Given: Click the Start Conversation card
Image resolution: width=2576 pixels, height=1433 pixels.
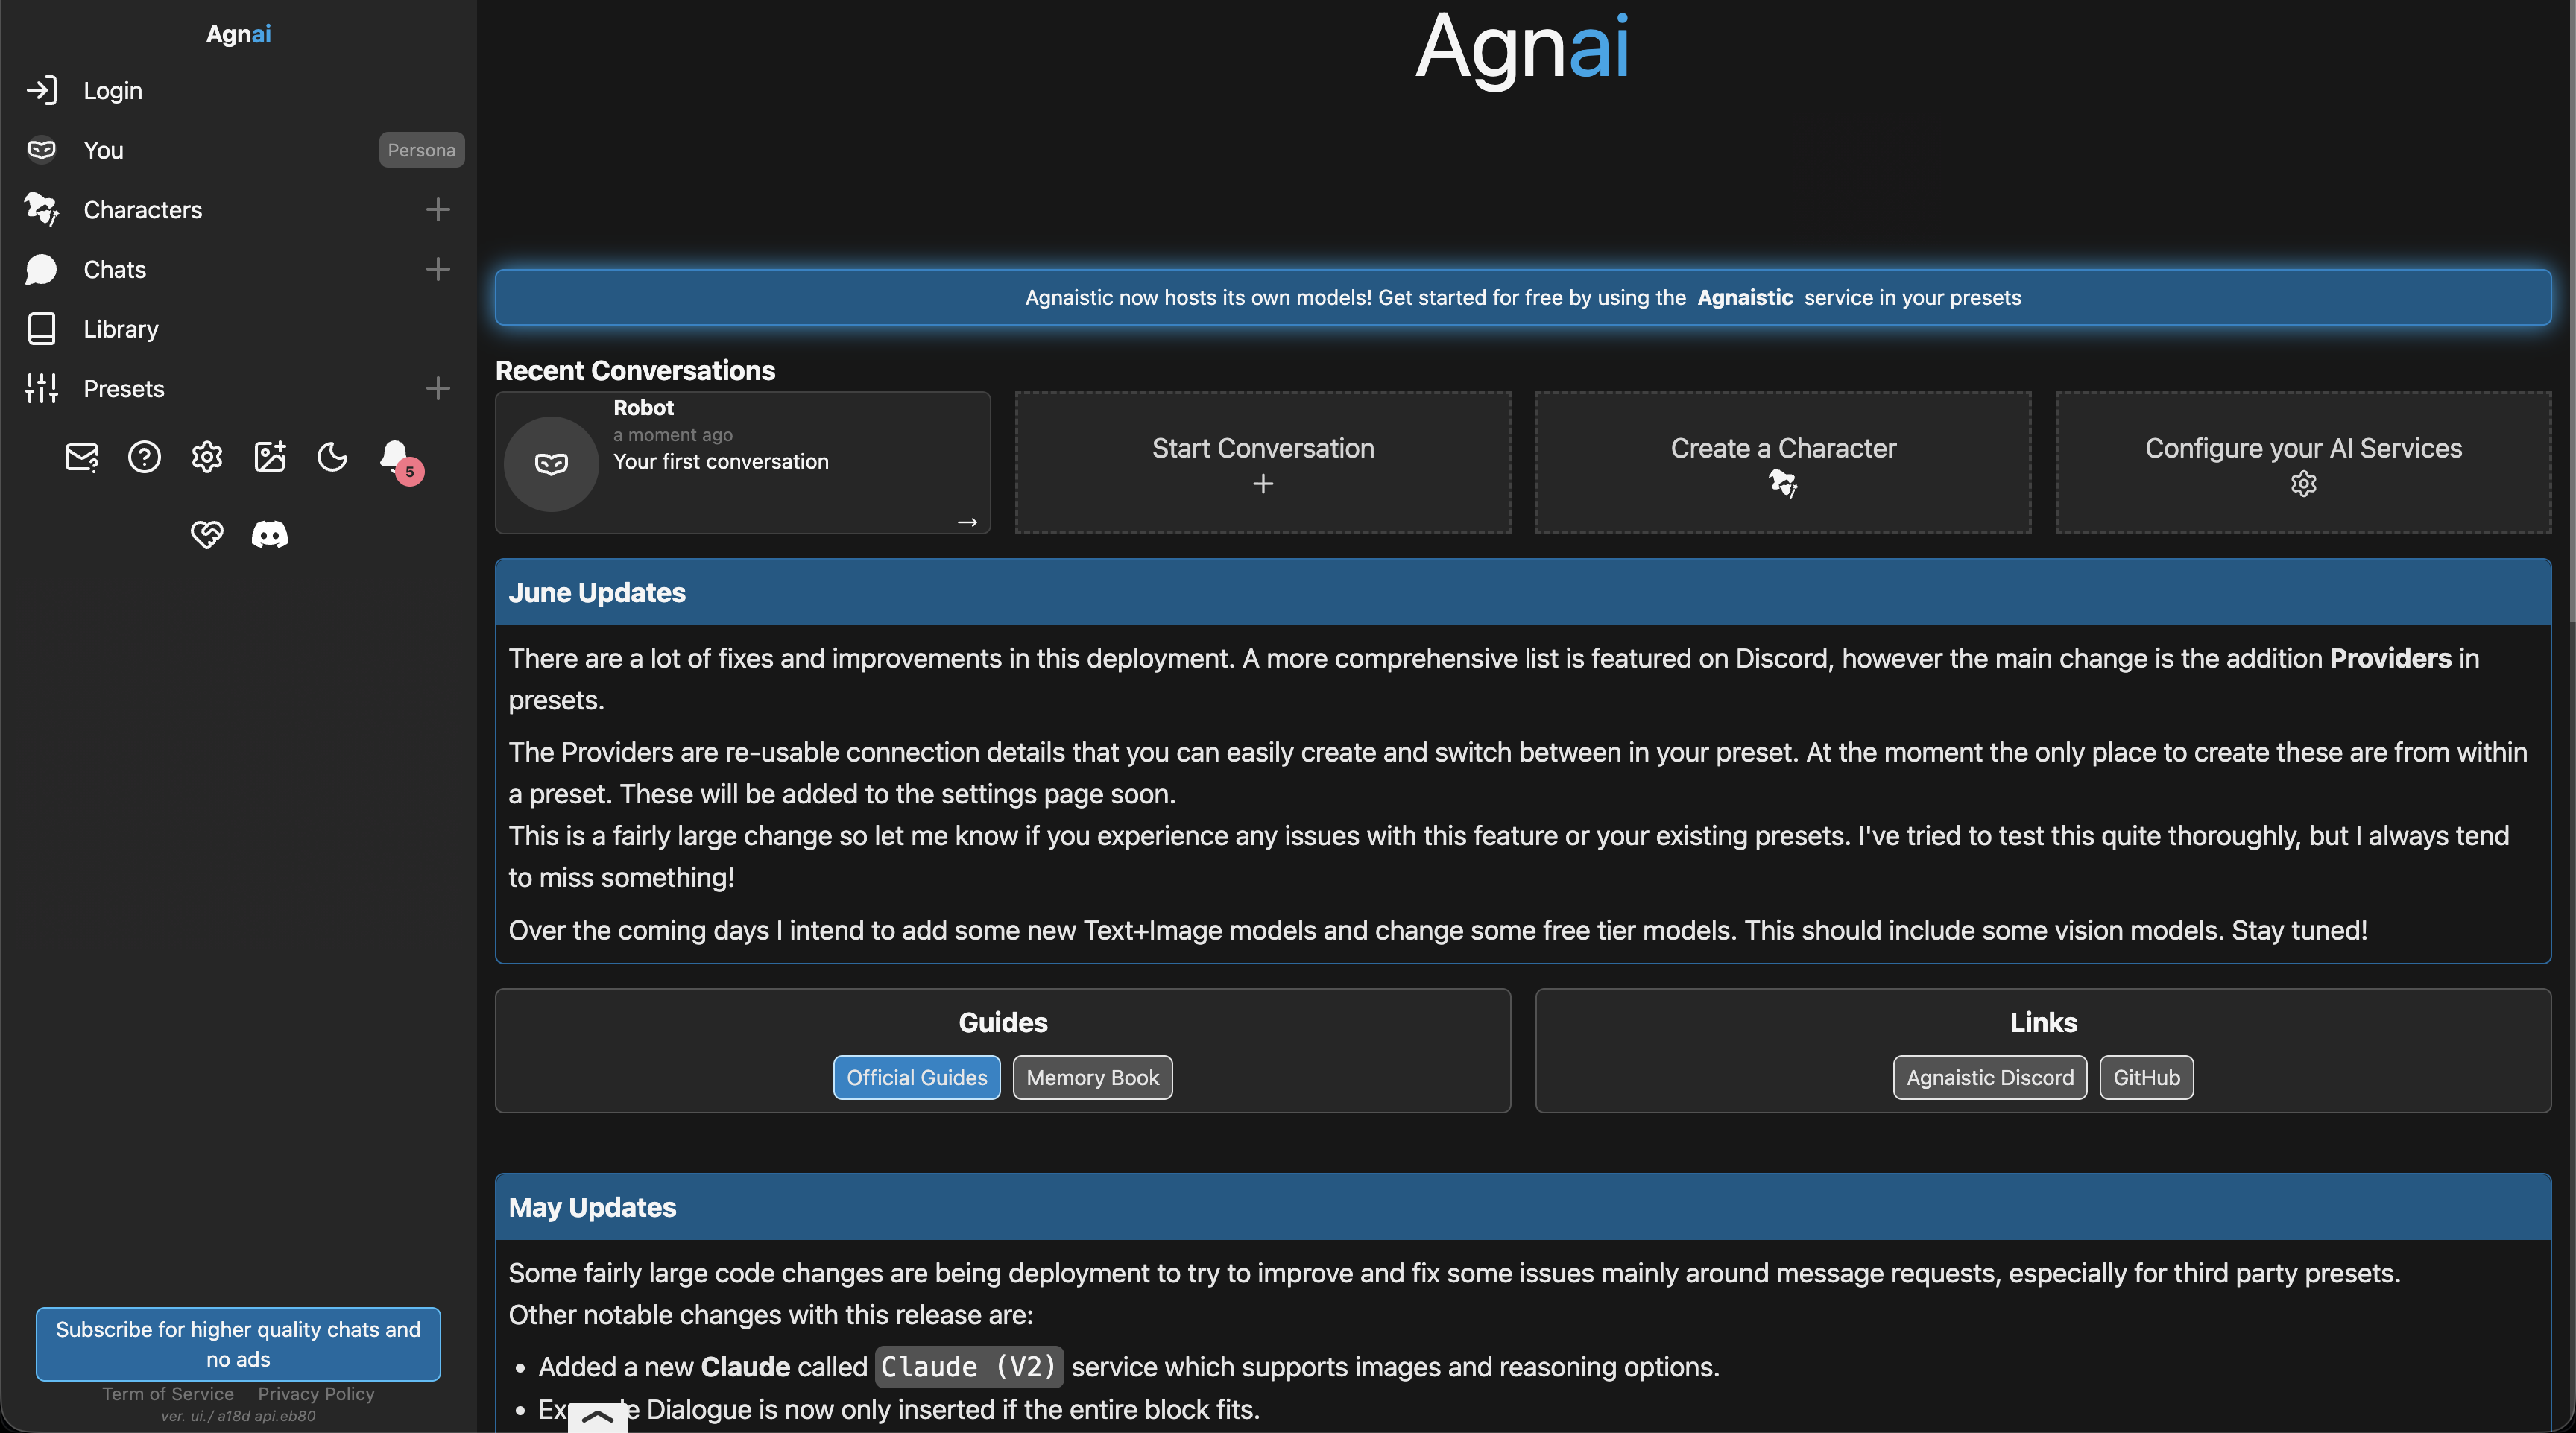Looking at the screenshot, I should coord(1263,462).
